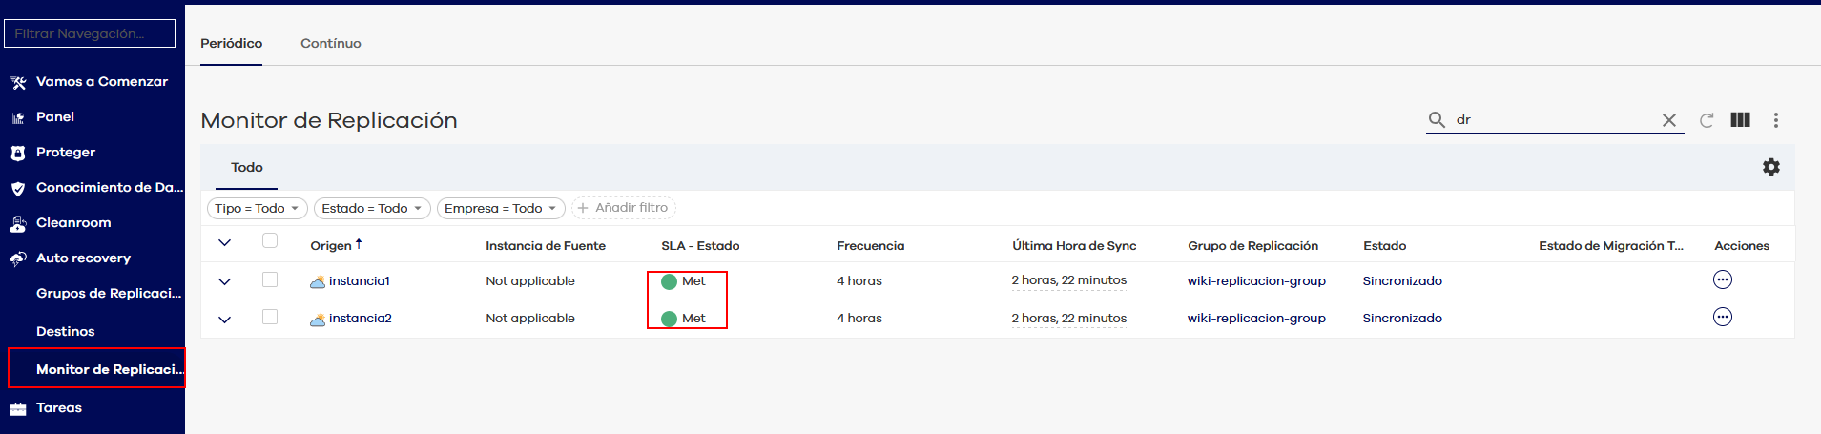Open the three-dot more options menu

pyautogui.click(x=1775, y=120)
